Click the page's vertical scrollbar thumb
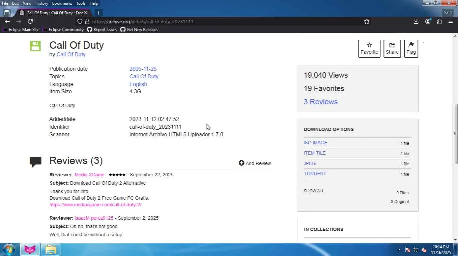 point(455,134)
